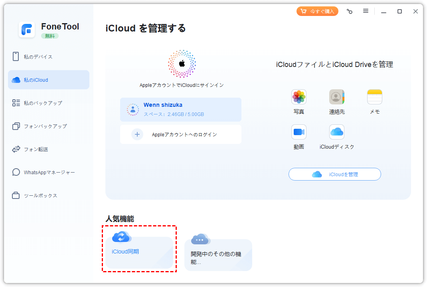Open the Videos (動画) icon
The image size is (427, 287).
click(x=299, y=132)
